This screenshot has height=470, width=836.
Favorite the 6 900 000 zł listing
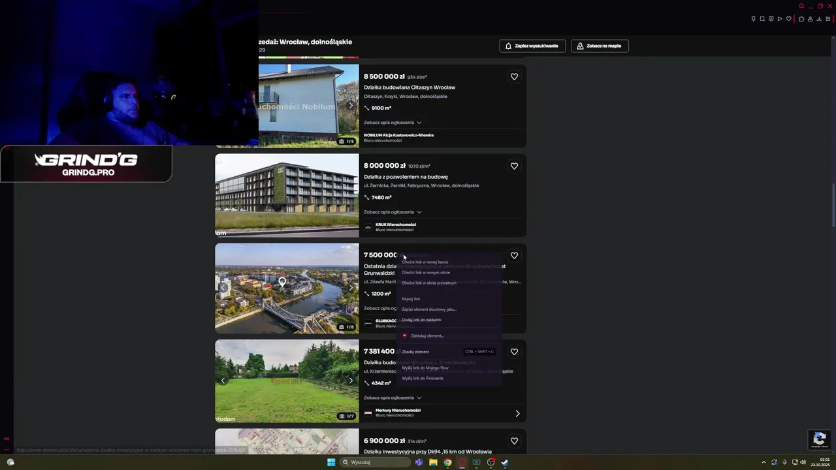pos(514,441)
